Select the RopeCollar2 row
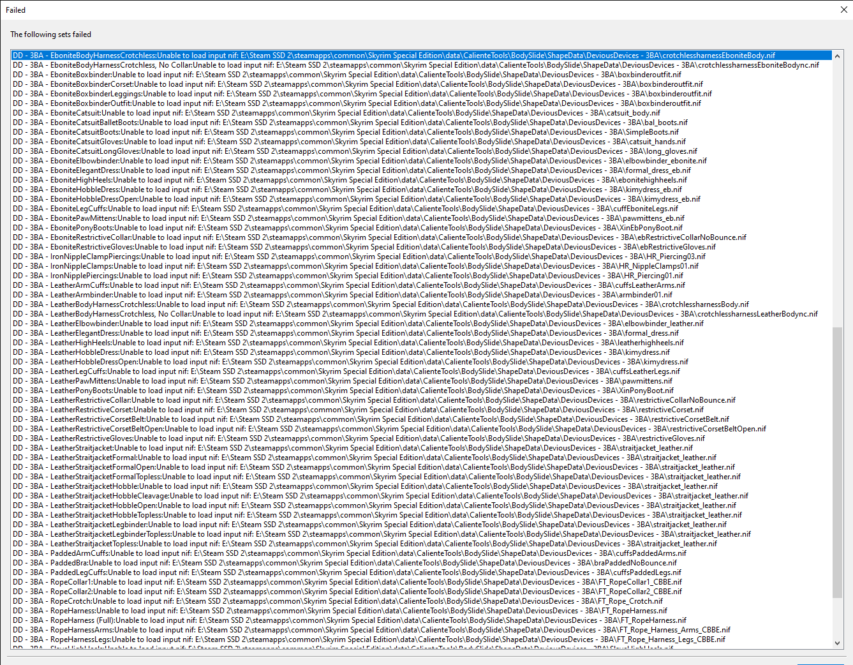 click(422, 592)
